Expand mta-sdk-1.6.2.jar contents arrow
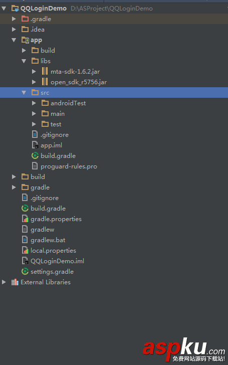This screenshot has height=365, width=228. [34, 72]
